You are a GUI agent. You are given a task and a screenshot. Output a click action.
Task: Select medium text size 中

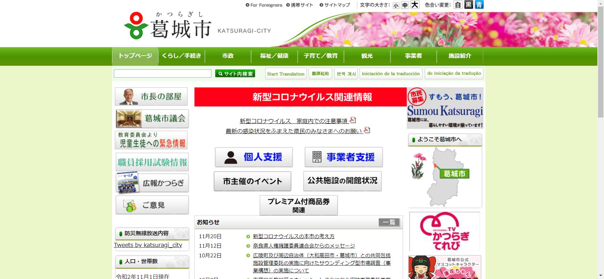coord(405,5)
